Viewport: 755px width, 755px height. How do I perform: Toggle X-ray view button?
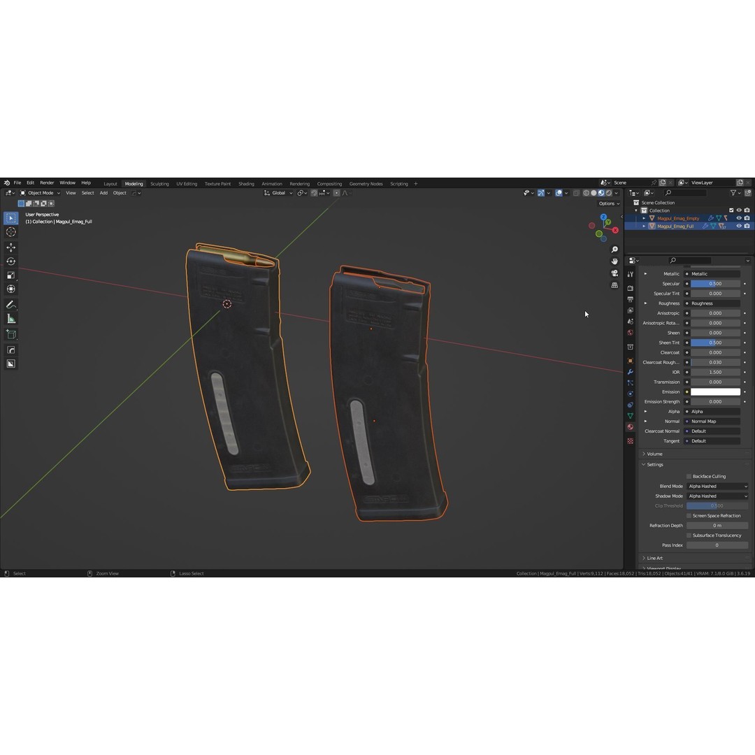tap(576, 193)
